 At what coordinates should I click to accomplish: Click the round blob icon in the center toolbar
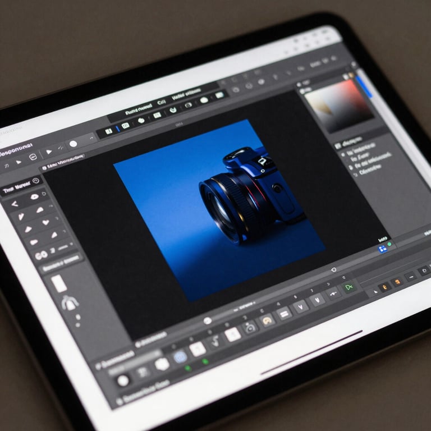[141, 121]
